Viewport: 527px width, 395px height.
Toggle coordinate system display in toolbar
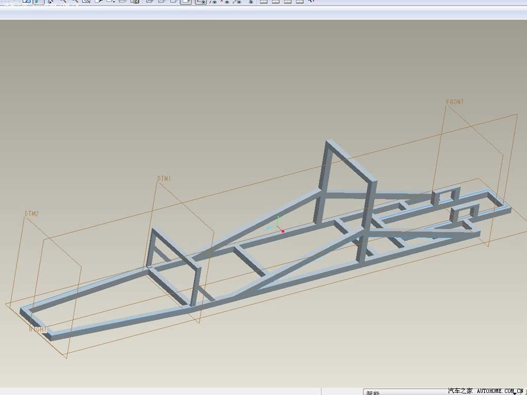pos(237,2)
